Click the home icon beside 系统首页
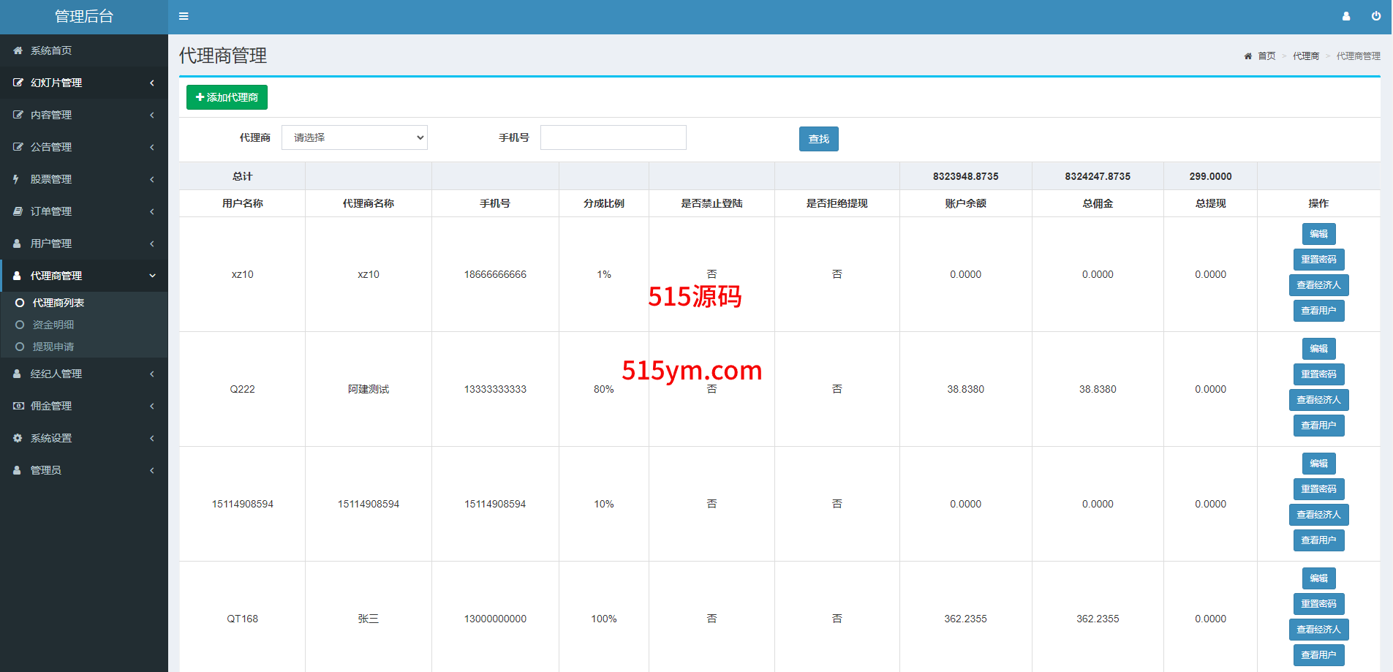 [x=18, y=50]
